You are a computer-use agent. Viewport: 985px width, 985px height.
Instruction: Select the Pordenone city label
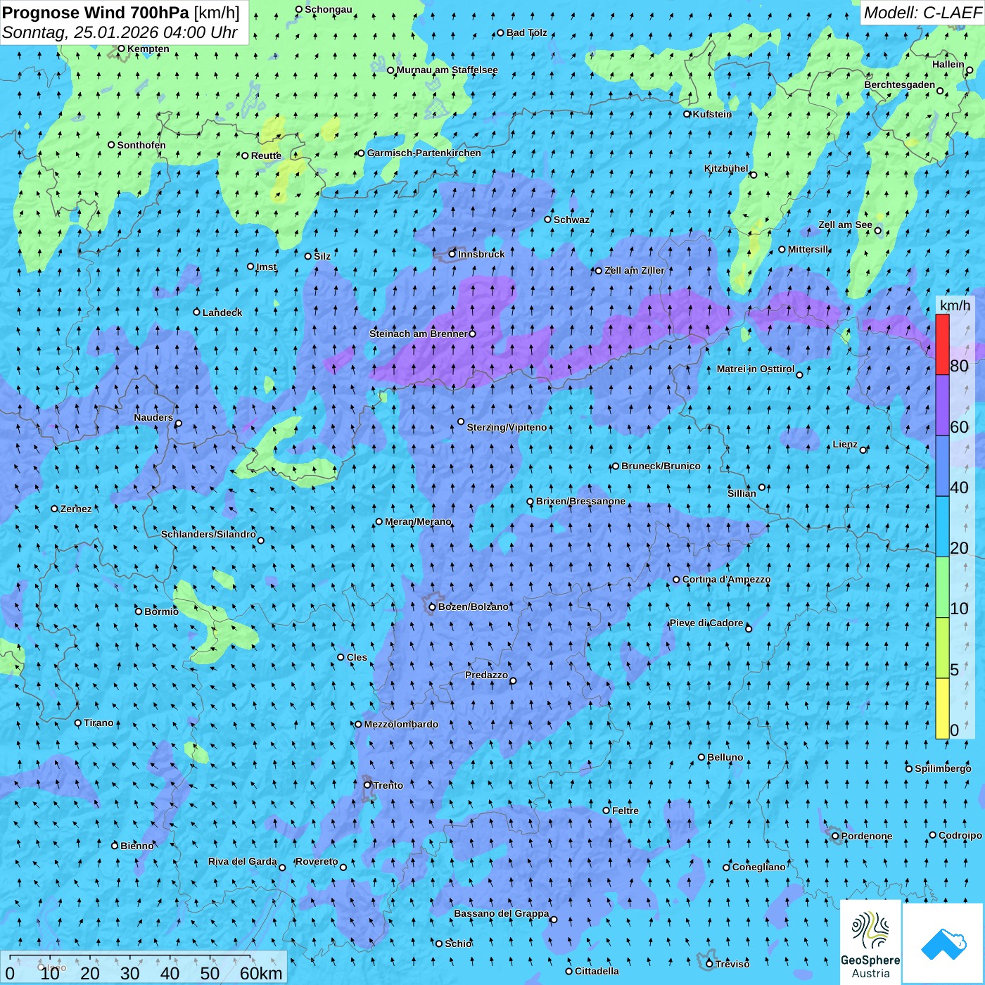pyautogui.click(x=867, y=836)
